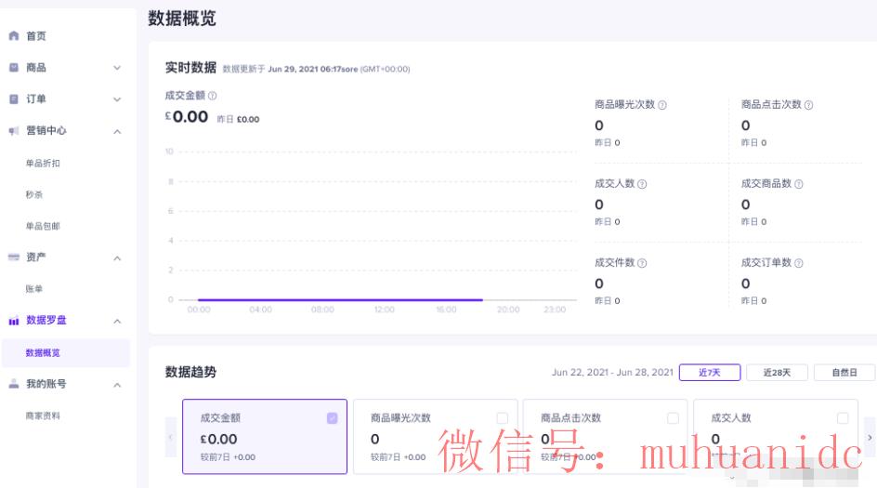The width and height of the screenshot is (877, 488).
Task: Open help icon beside 成交人数
Action: (x=642, y=184)
